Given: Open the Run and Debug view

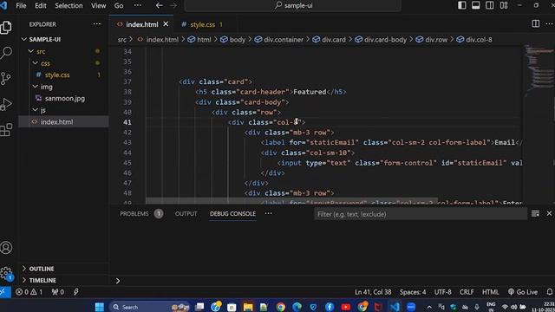Looking at the screenshot, I should (x=6, y=104).
